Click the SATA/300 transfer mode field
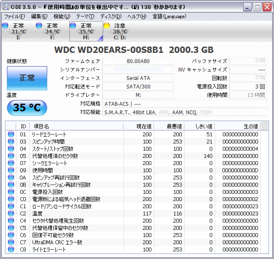 tap(138, 87)
